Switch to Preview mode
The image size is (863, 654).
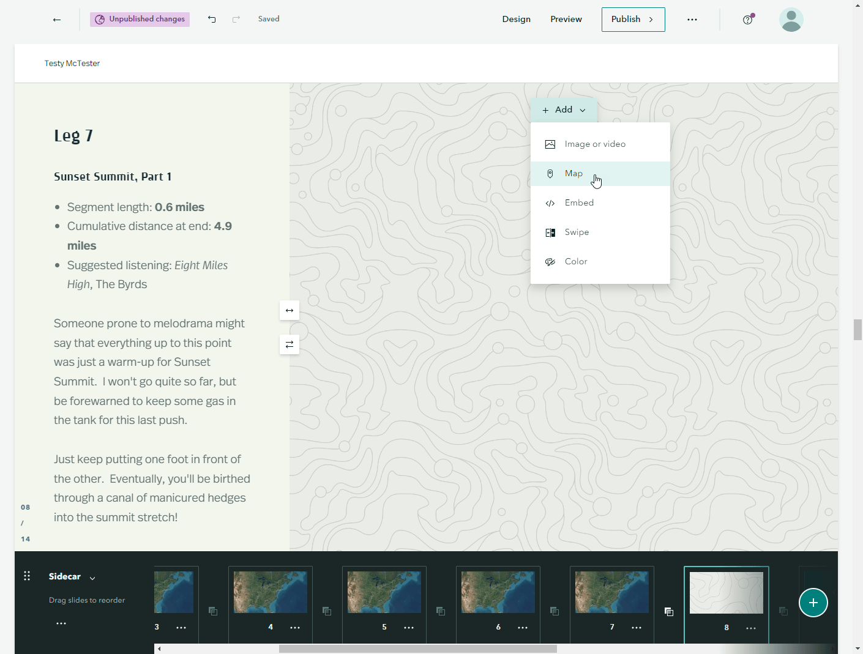566,19
